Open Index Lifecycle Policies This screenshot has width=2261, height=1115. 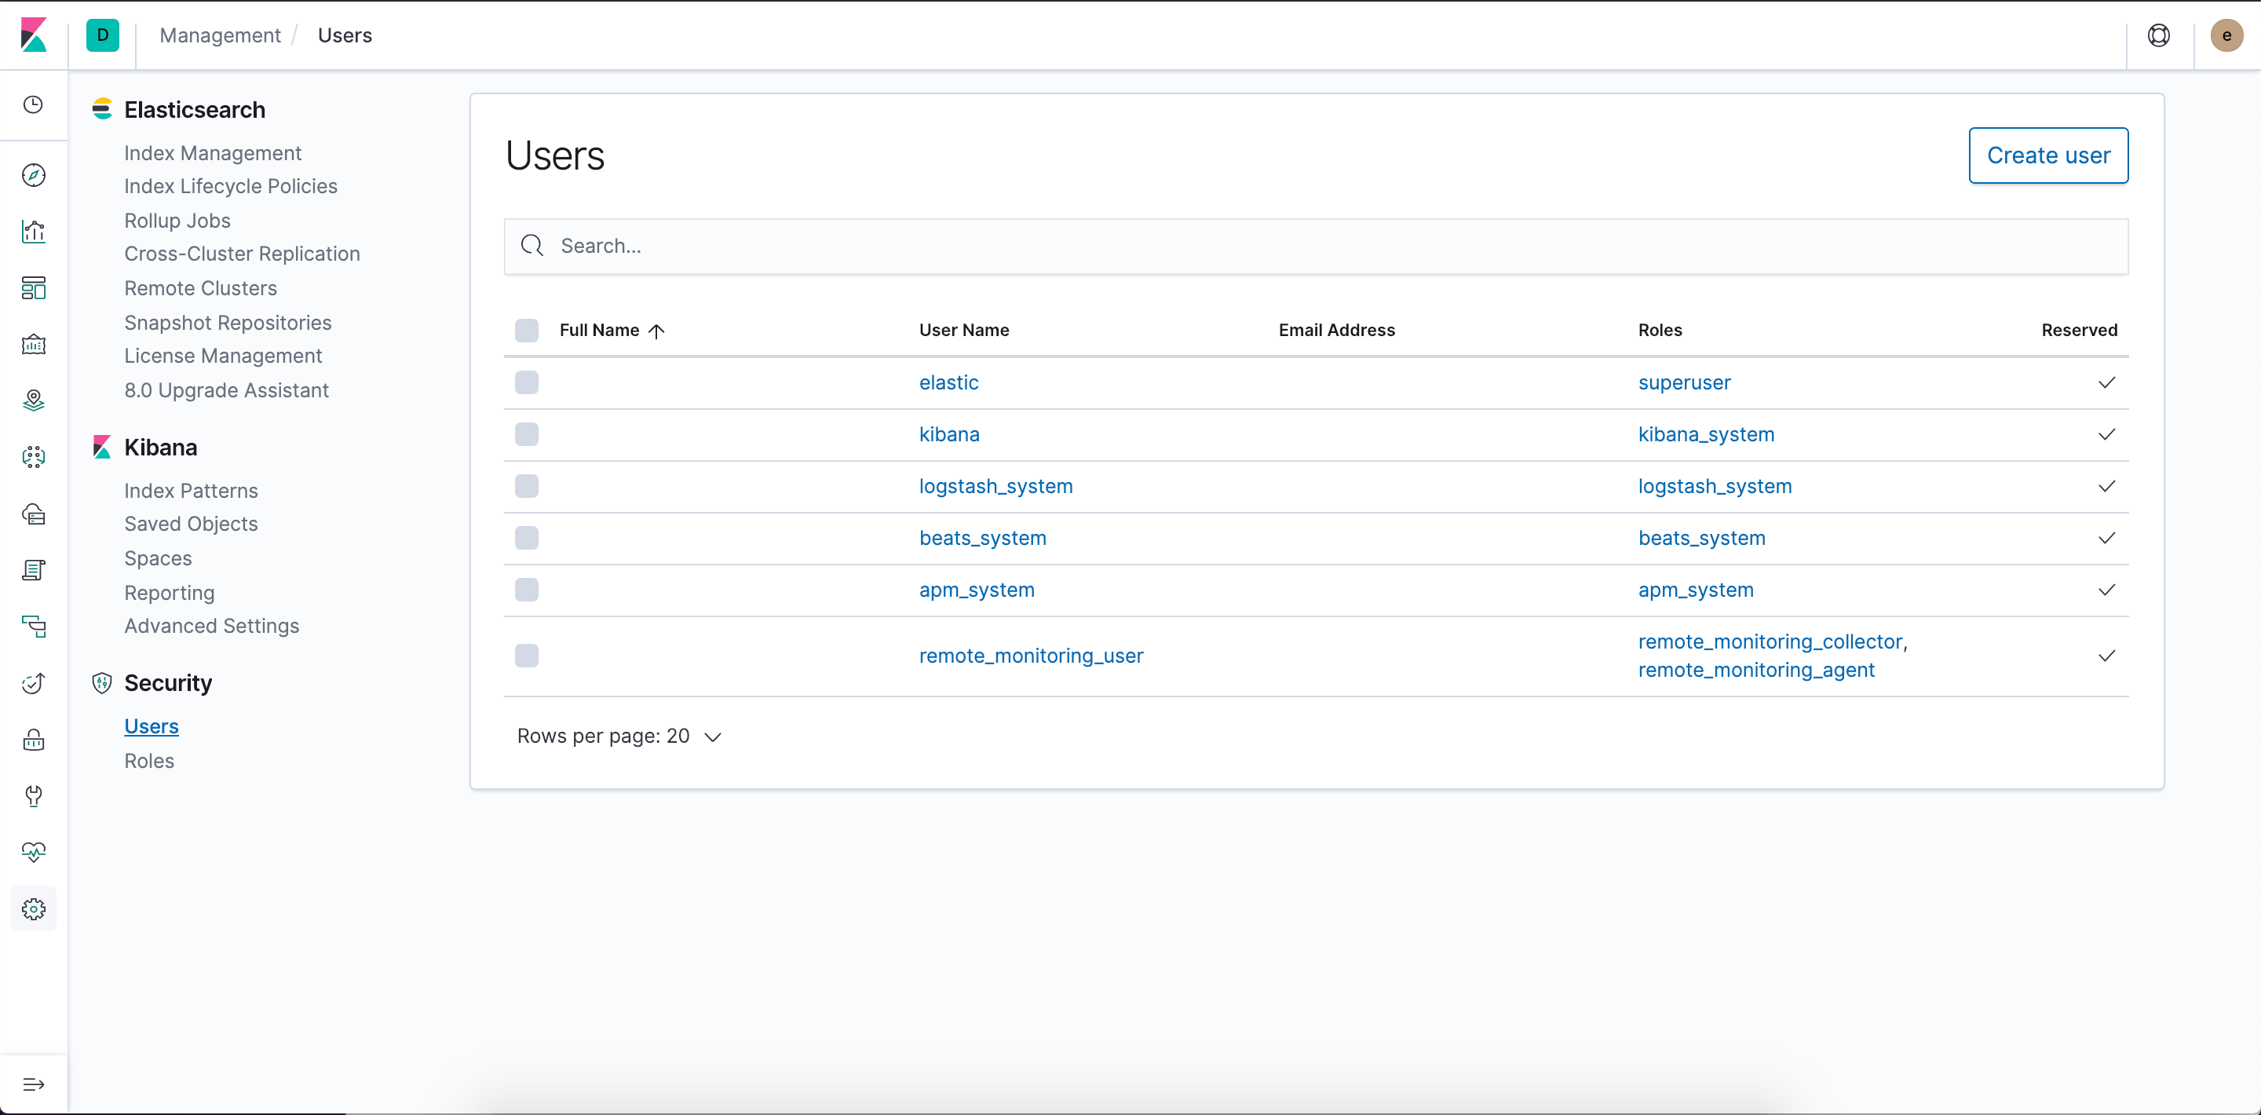(231, 185)
